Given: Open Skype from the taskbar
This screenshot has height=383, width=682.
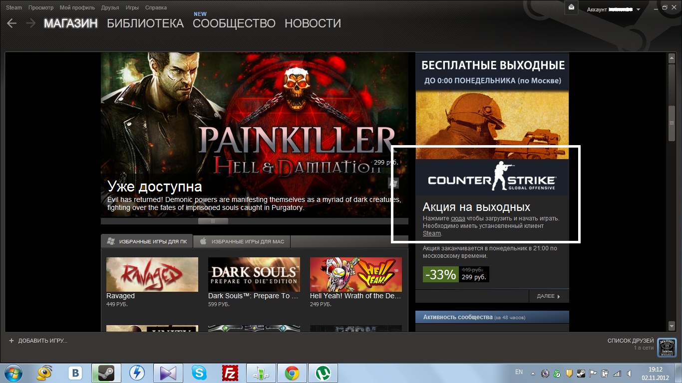Looking at the screenshot, I should (x=199, y=373).
